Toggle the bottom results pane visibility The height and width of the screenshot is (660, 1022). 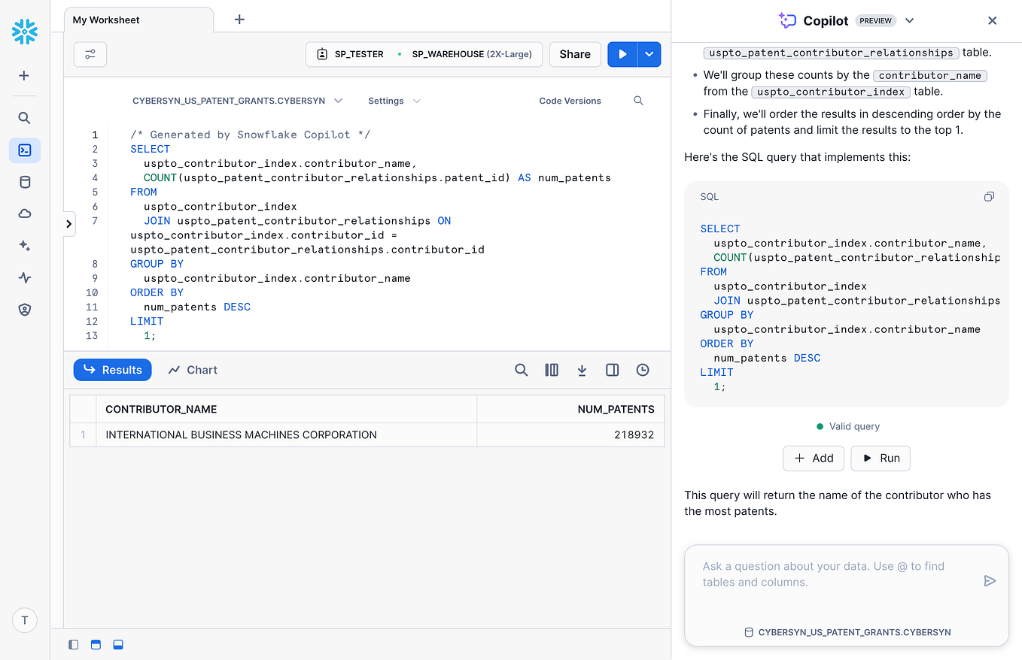[x=118, y=644]
